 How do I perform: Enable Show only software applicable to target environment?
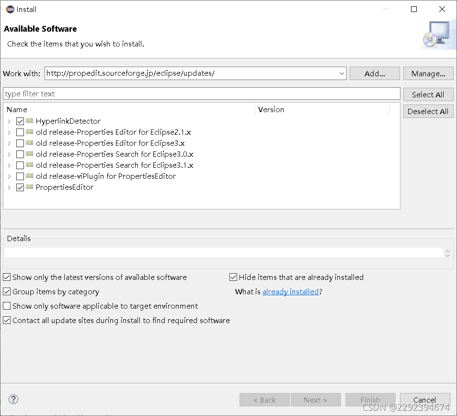(7, 306)
